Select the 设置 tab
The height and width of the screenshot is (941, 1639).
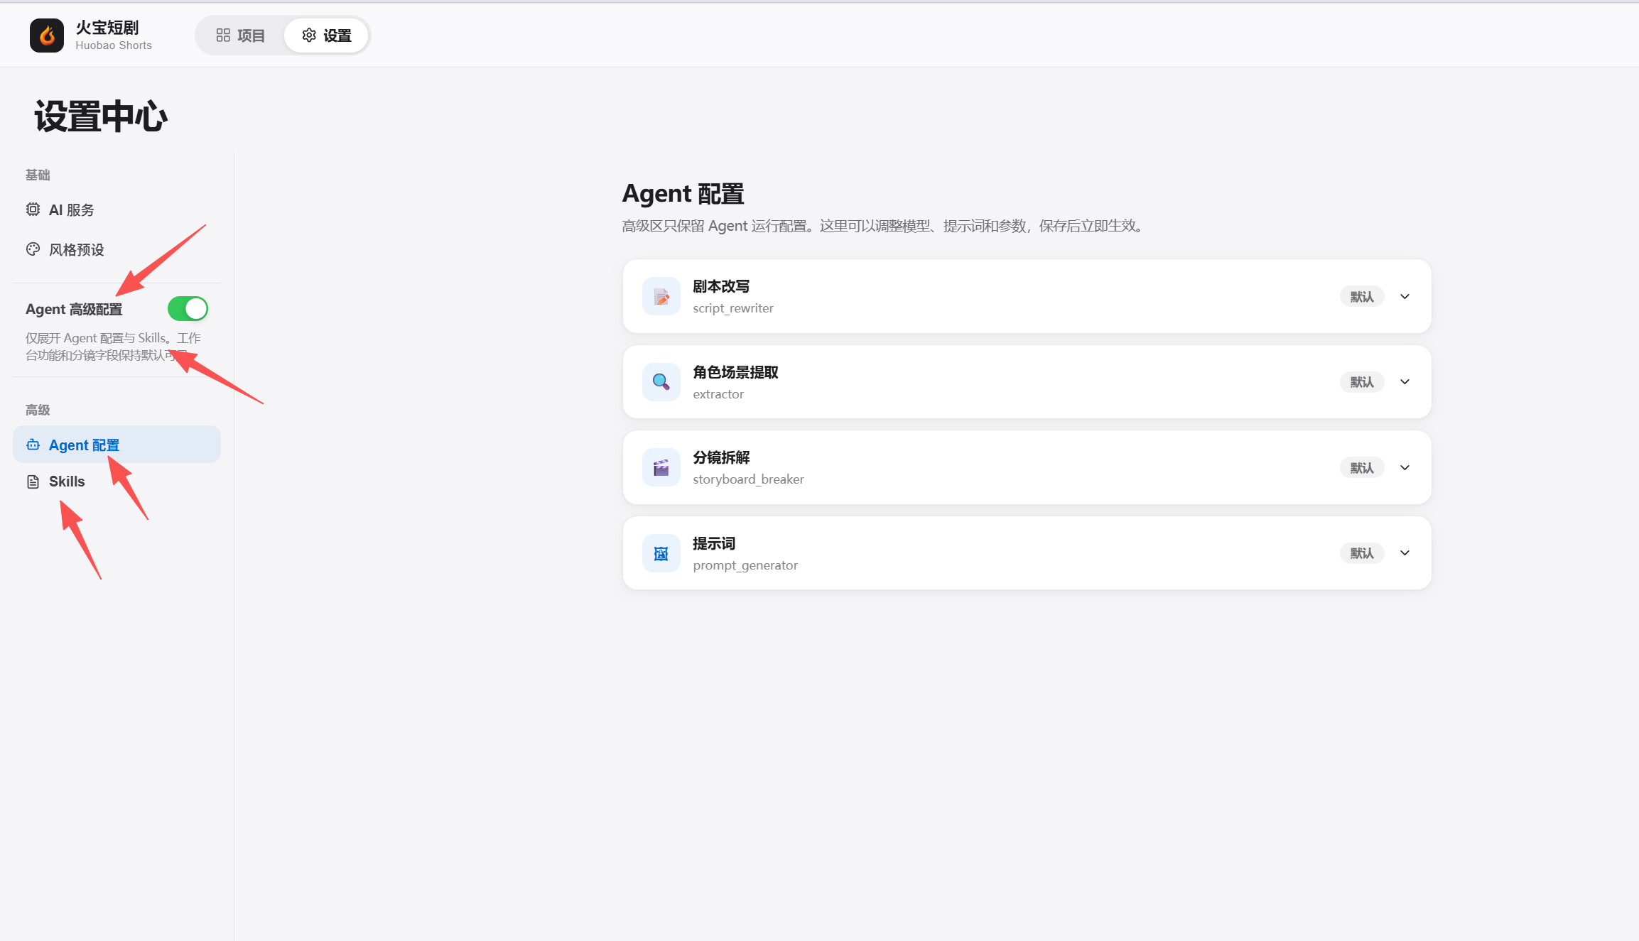(326, 36)
